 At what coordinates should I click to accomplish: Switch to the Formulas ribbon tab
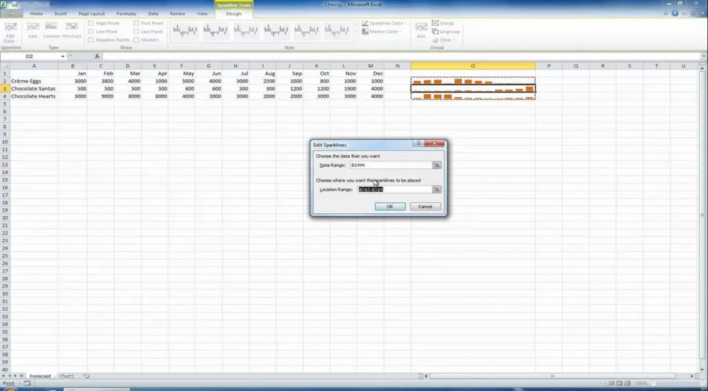[x=127, y=14]
